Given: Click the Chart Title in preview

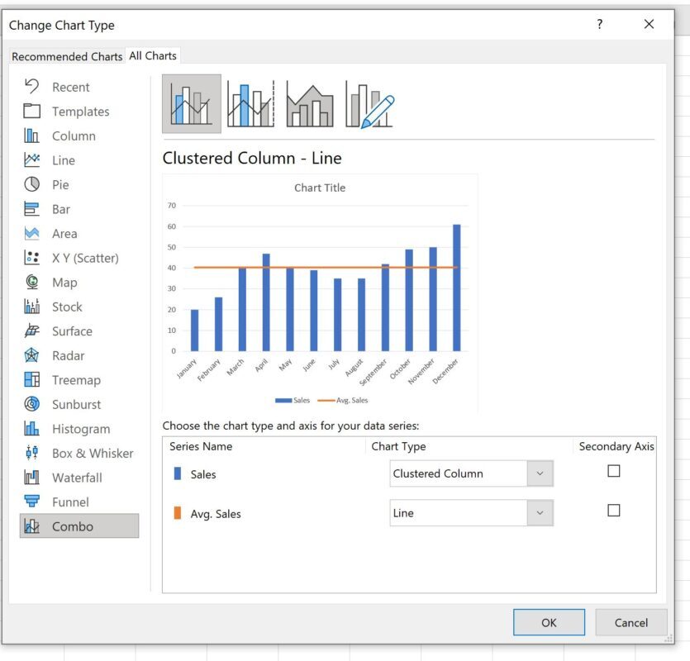Looking at the screenshot, I should (320, 188).
